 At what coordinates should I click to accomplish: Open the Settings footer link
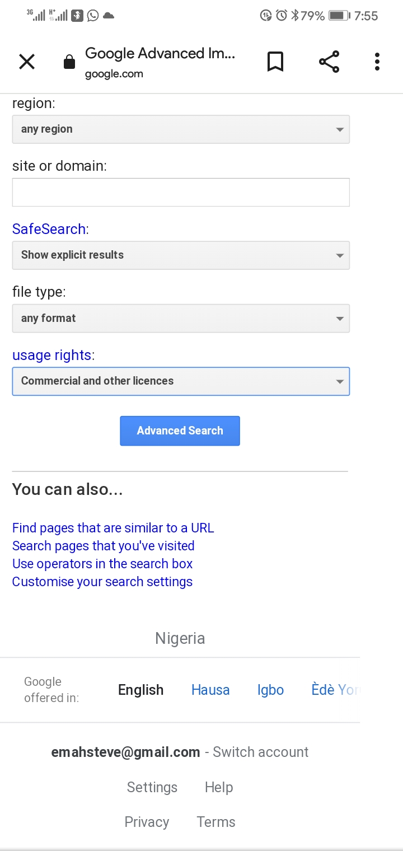(152, 787)
